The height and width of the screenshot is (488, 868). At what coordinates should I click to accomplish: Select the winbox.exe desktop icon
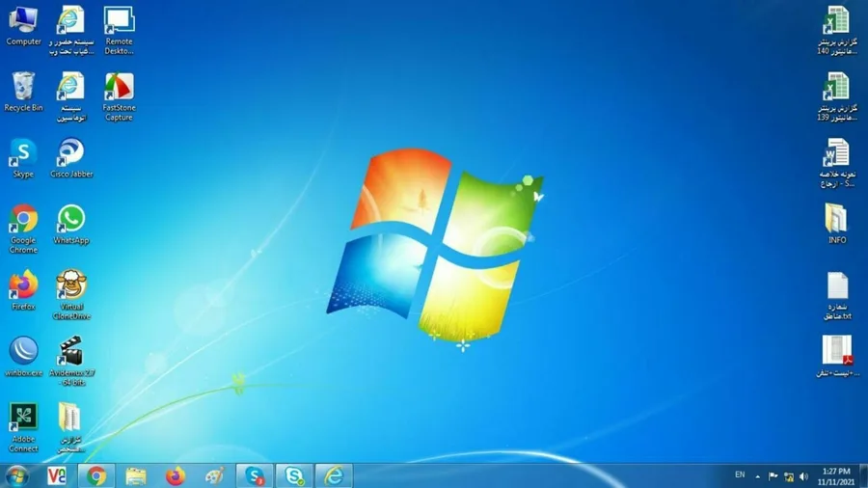(23, 357)
